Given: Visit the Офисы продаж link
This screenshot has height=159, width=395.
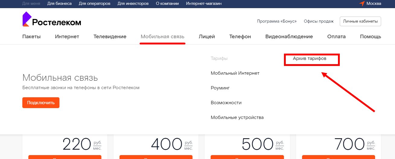Looking at the screenshot, I should (319, 21).
